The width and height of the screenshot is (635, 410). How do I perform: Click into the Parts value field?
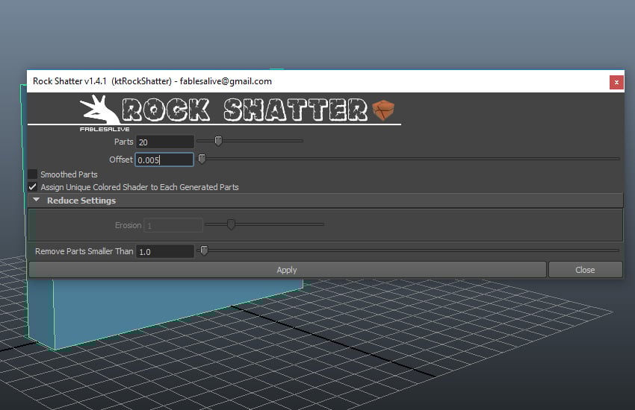165,142
